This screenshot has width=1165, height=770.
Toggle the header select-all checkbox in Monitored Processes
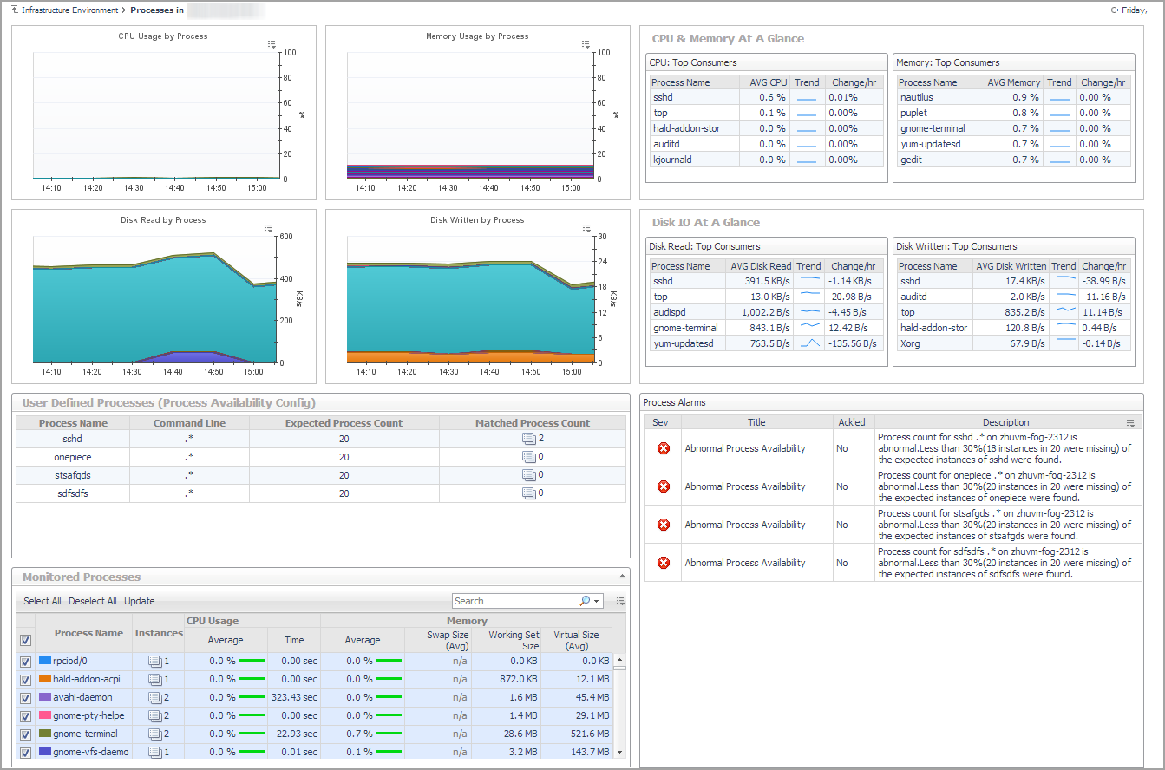25,641
